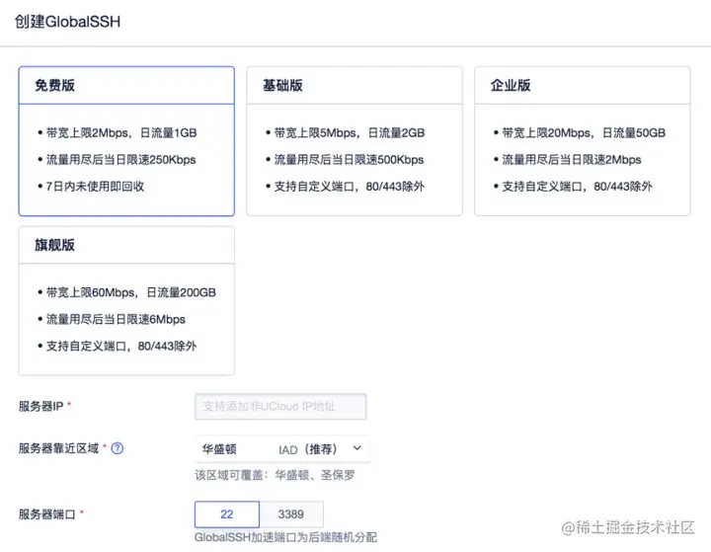
Task: Click text 7日内未使用即回收
Action: (95, 187)
